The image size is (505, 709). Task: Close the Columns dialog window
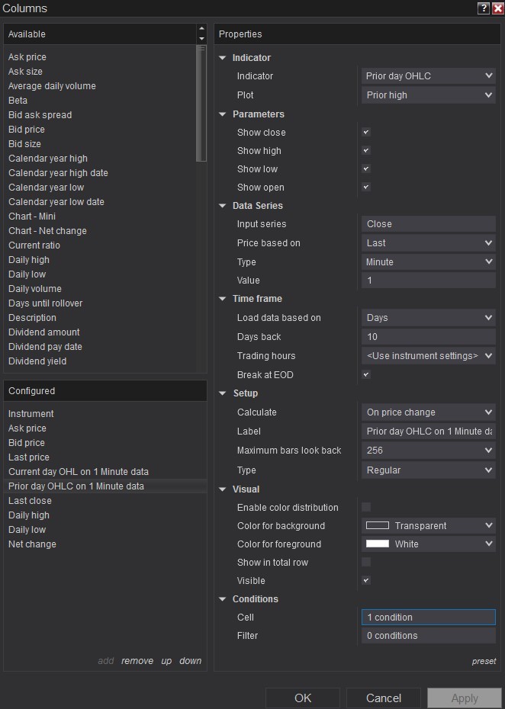click(497, 8)
